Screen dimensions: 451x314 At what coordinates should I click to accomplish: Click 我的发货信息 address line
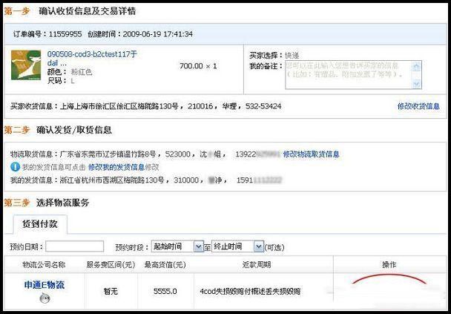click(145, 180)
